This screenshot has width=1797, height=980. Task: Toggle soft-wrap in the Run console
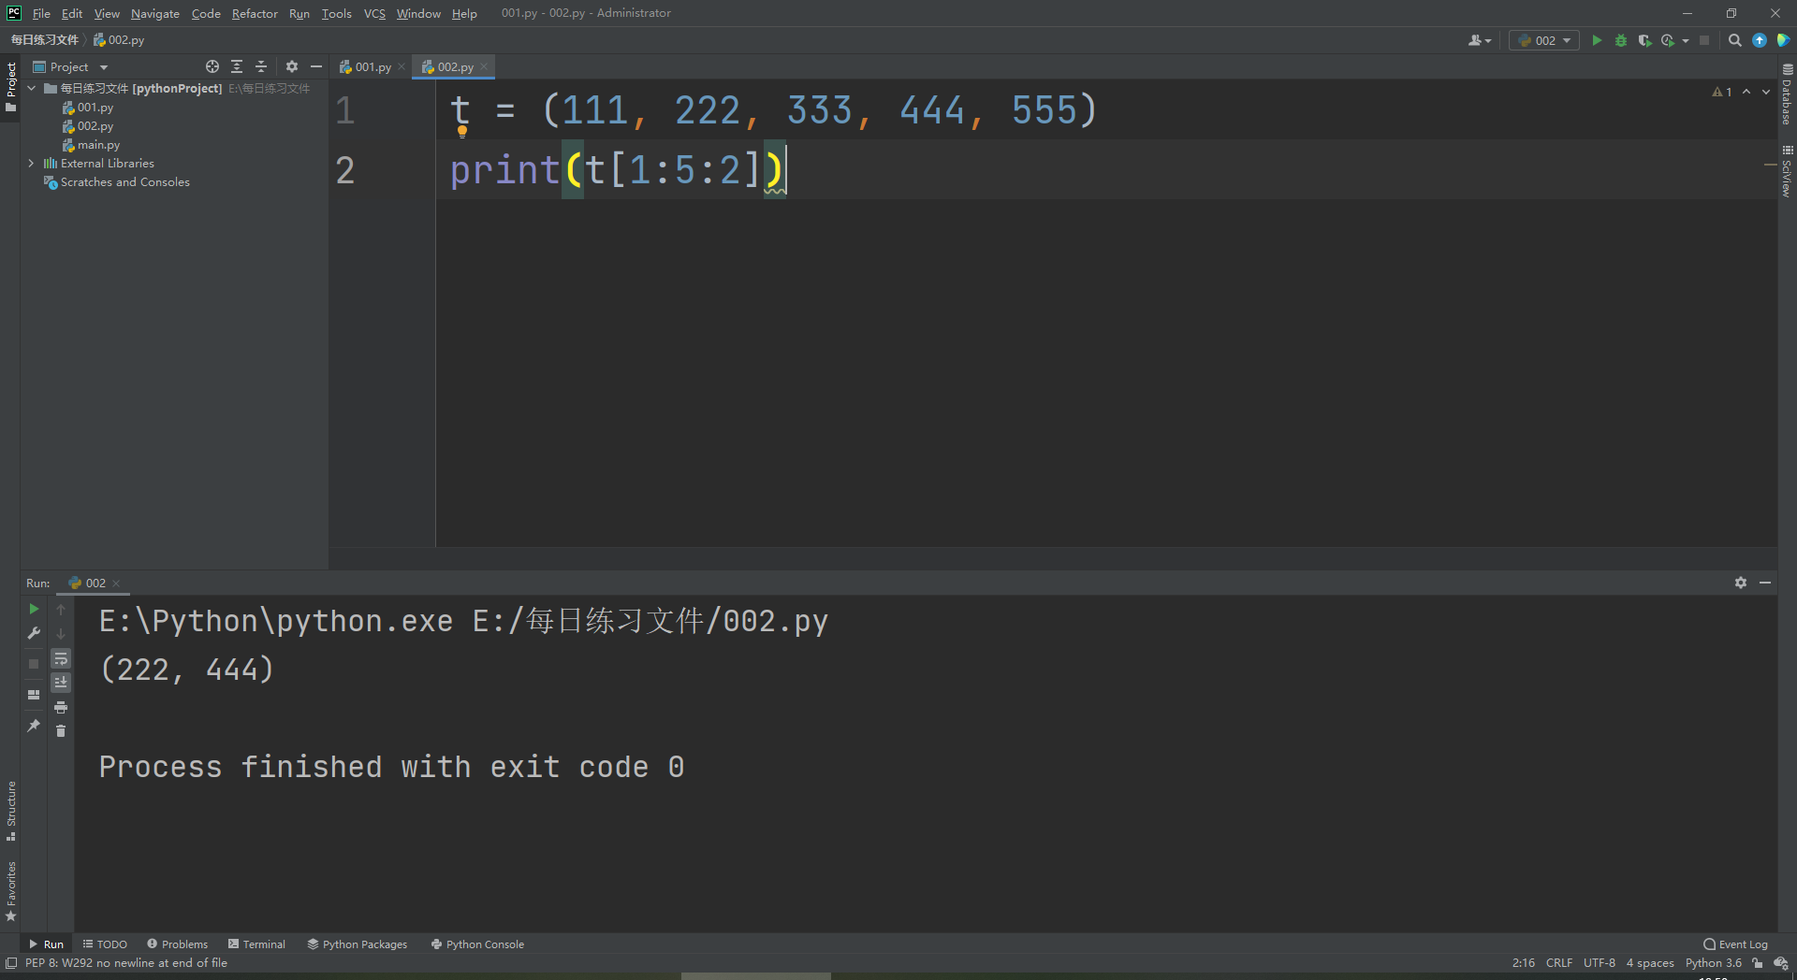coord(61,658)
